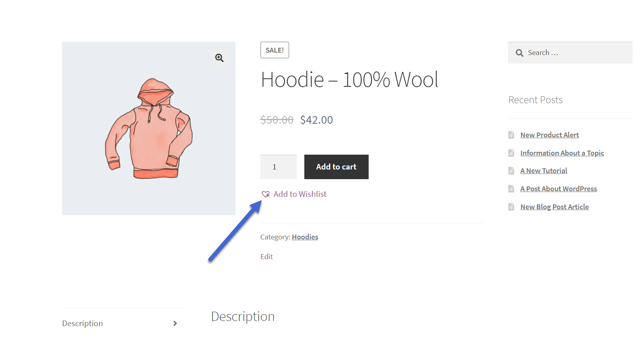This screenshot has height=337, width=640.
Task: Open the Hoodies category page
Action: tap(305, 237)
